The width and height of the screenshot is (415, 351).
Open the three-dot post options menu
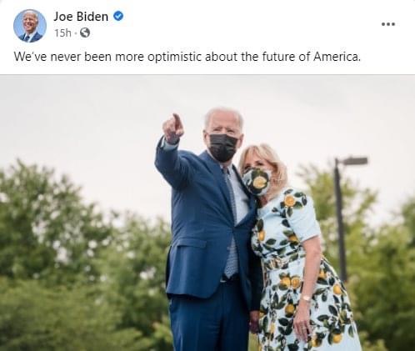(x=388, y=24)
